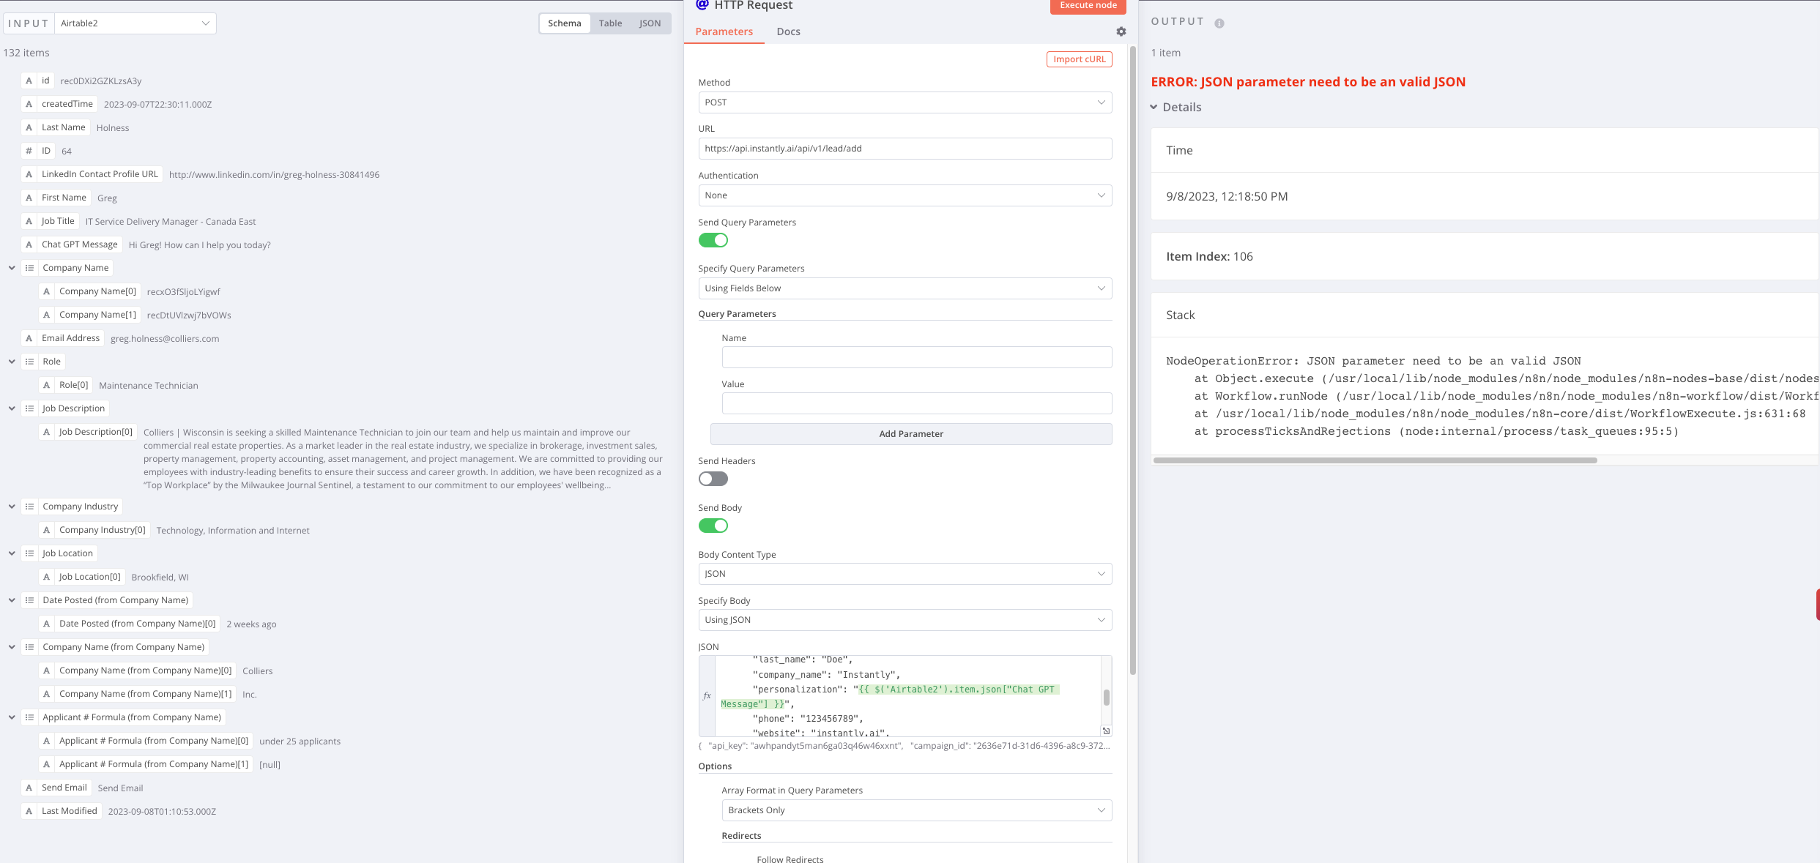Image resolution: width=1820 pixels, height=863 pixels.
Task: Click the Import cURL button
Action: point(1079,59)
